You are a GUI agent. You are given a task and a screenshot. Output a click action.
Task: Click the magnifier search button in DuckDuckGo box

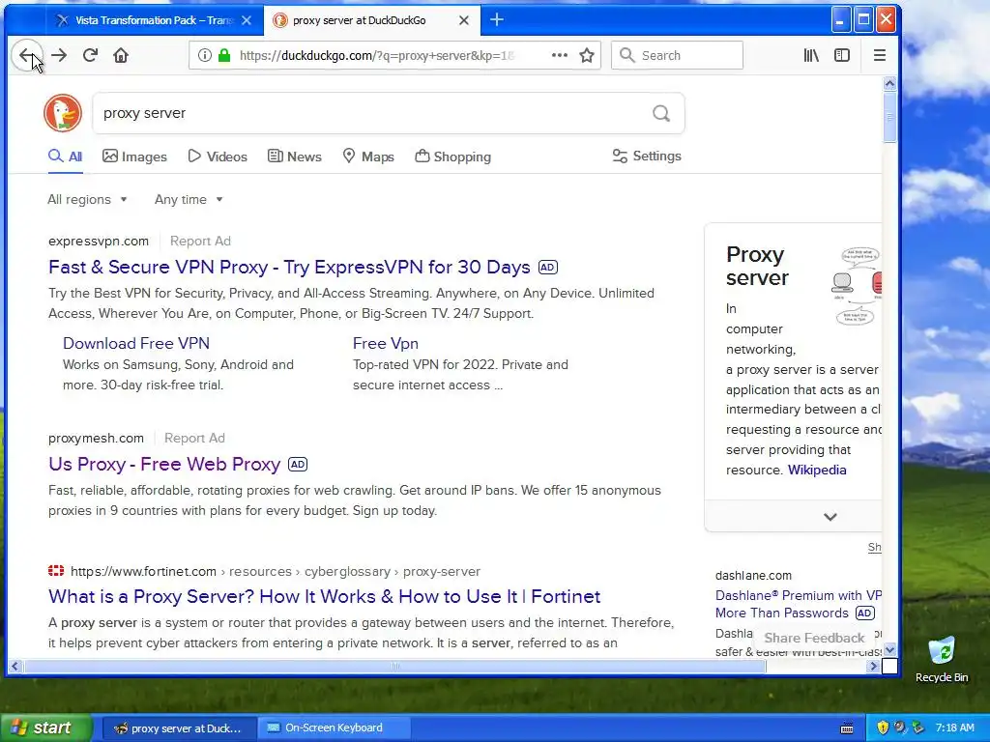click(661, 114)
